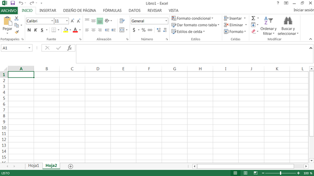Apply thousands separator 000 style
314x176 pixels.
coord(150,30)
